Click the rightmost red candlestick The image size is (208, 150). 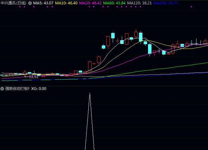point(205,42)
